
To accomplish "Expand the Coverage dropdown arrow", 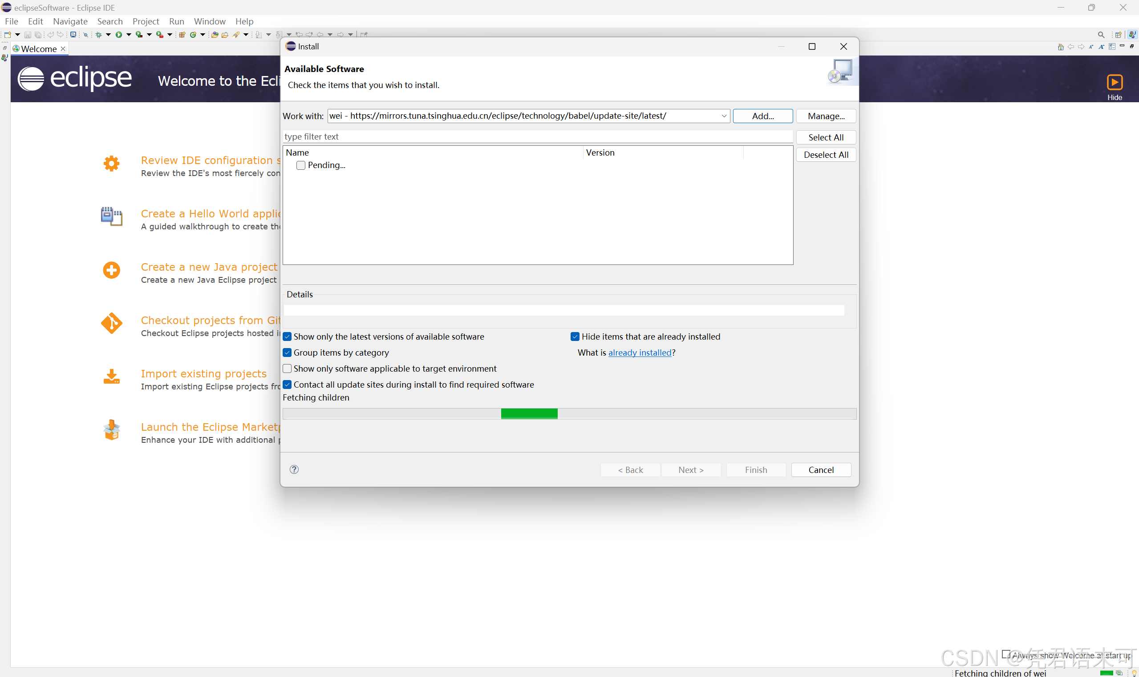I will 150,35.
